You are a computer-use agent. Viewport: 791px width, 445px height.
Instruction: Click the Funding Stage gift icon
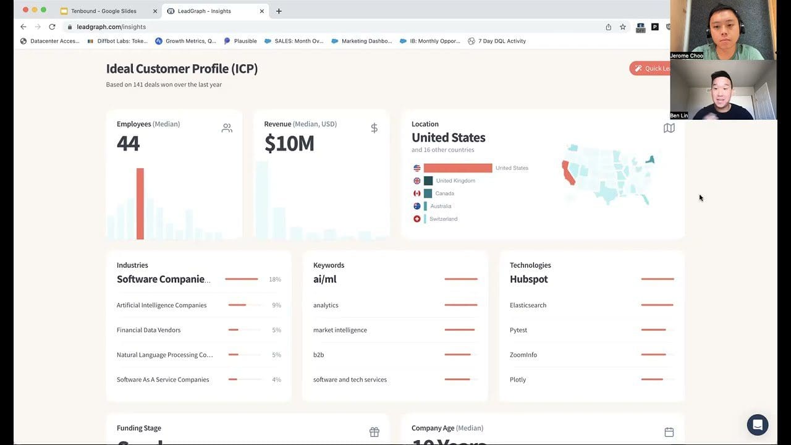(374, 432)
